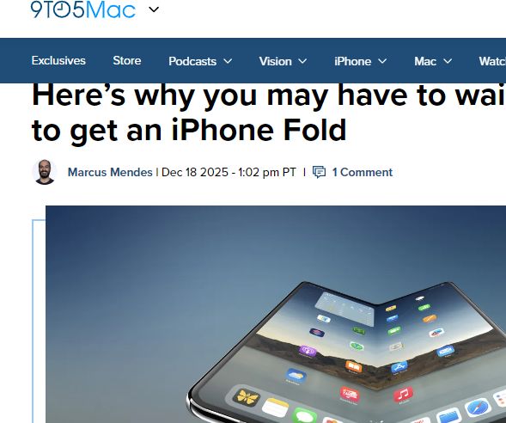
Task: Jump to the 1 Comment link
Action: (x=363, y=172)
